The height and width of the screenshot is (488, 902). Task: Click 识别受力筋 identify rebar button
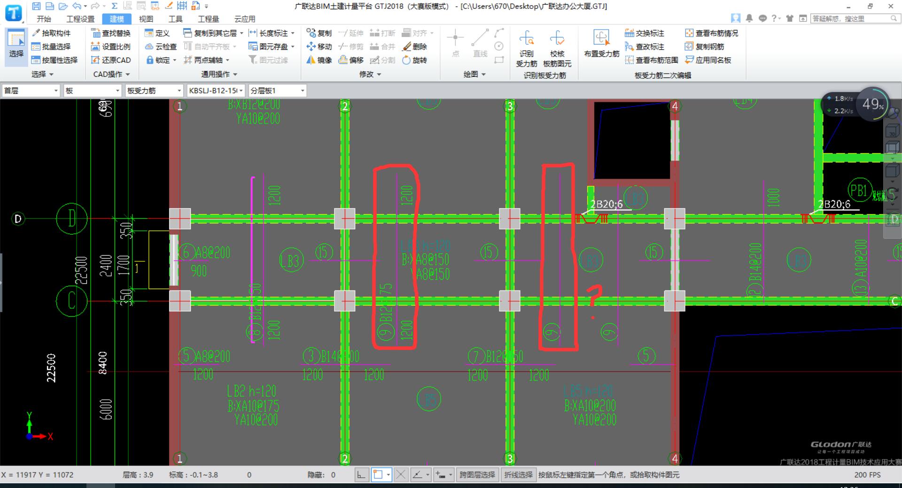(x=527, y=49)
